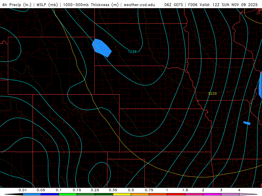Click the red 1–1.5 legend swatch

176,194
